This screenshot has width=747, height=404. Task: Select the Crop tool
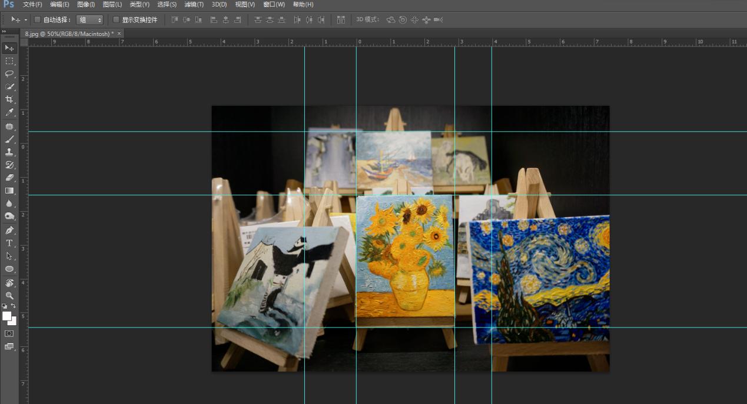tap(9, 99)
